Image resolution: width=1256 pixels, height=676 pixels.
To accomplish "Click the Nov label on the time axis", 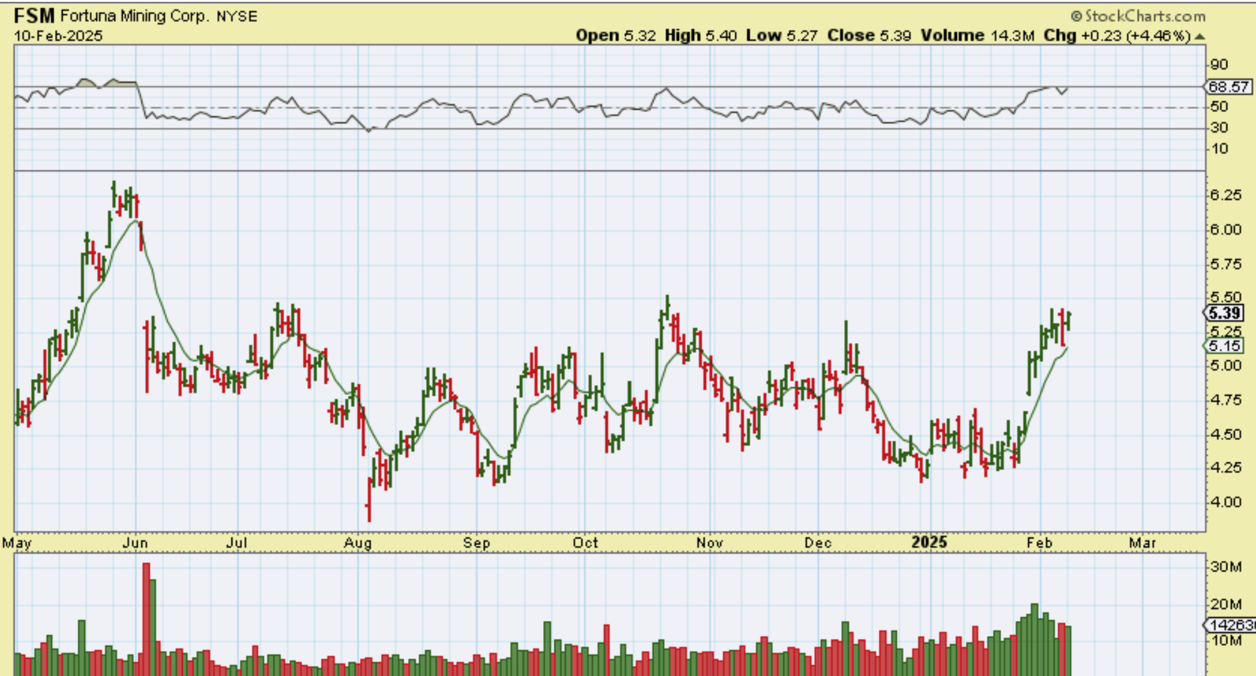I will pos(710,543).
